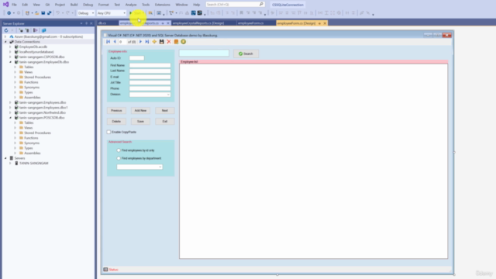Click the First Name text field

point(150,65)
